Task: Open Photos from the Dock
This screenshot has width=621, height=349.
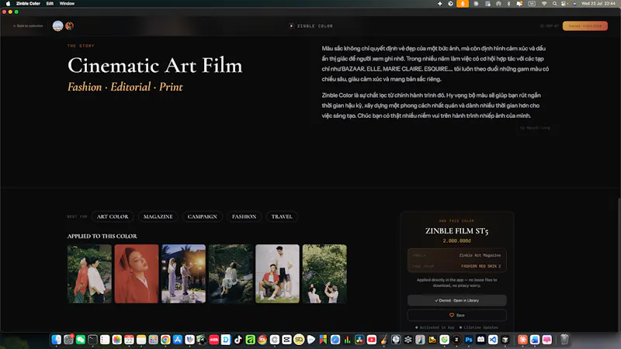Action: (117, 340)
